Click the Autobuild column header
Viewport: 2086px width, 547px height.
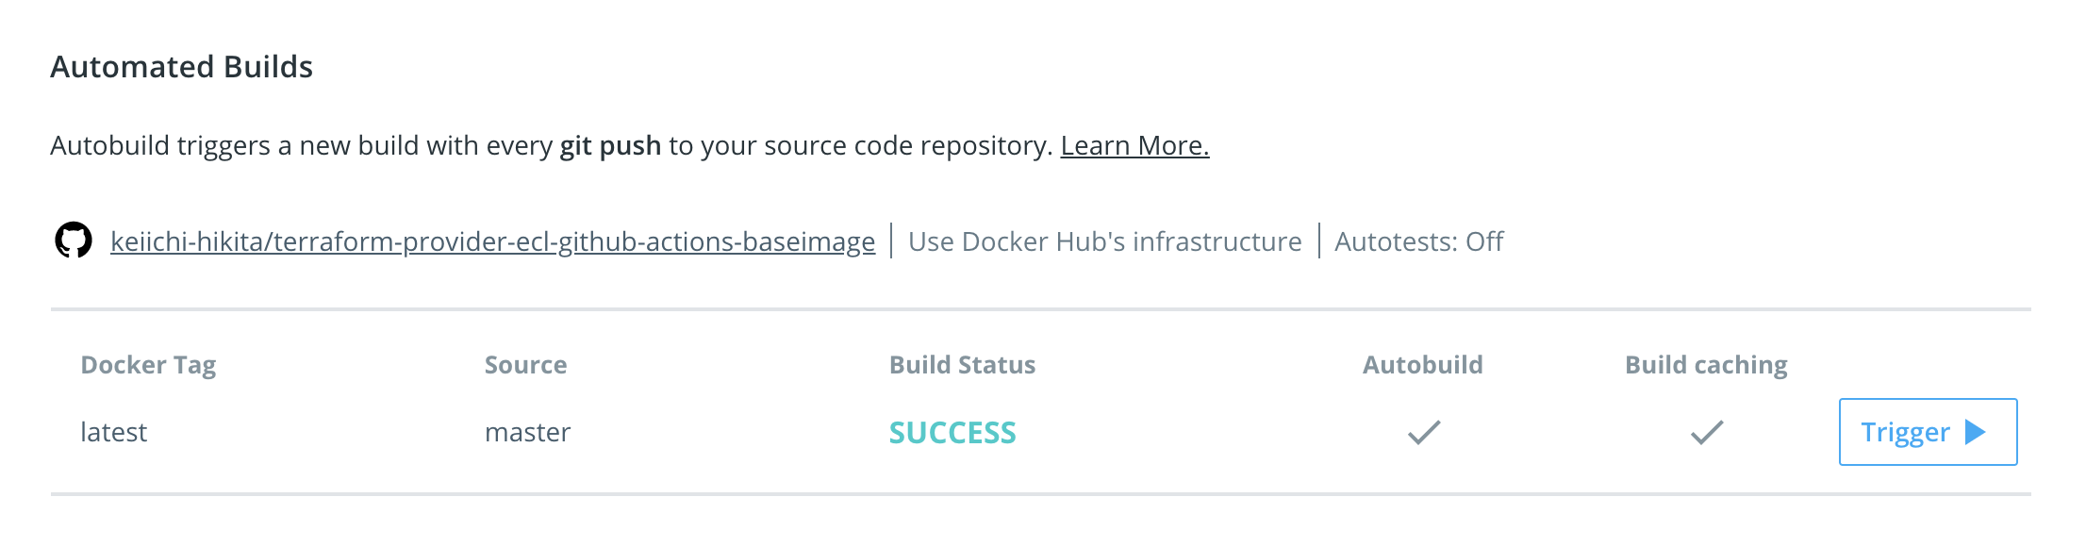point(1423,365)
